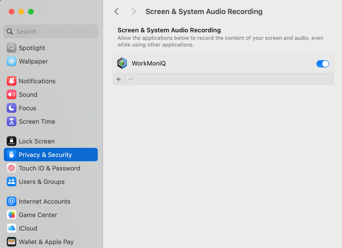Select iCloud label in sidebar
Screen dimensions: 342x248
[x=28, y=228]
